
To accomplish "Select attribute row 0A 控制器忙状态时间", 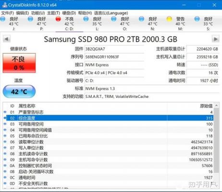I will 109,166.
